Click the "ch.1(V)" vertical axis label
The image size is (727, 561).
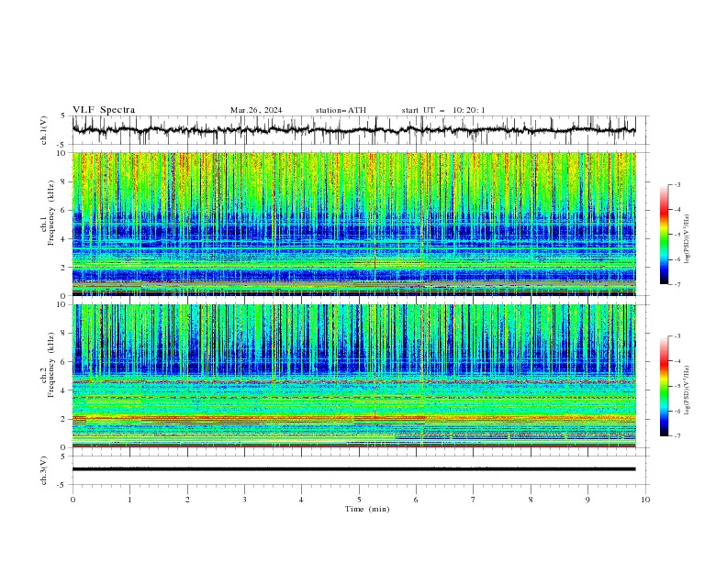coord(44,130)
